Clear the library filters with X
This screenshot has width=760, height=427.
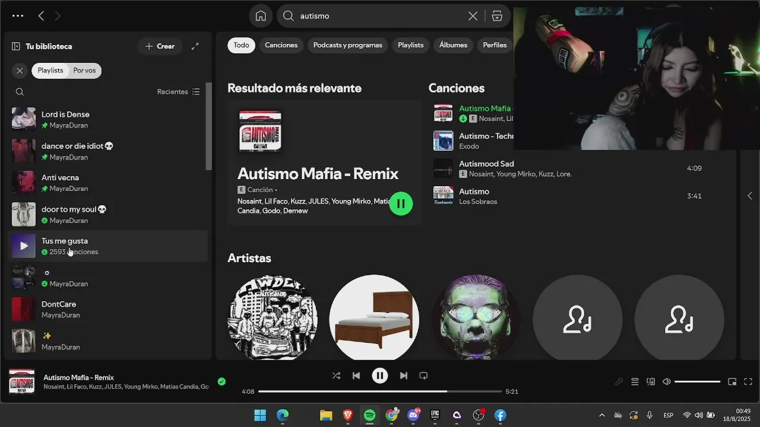(x=20, y=71)
